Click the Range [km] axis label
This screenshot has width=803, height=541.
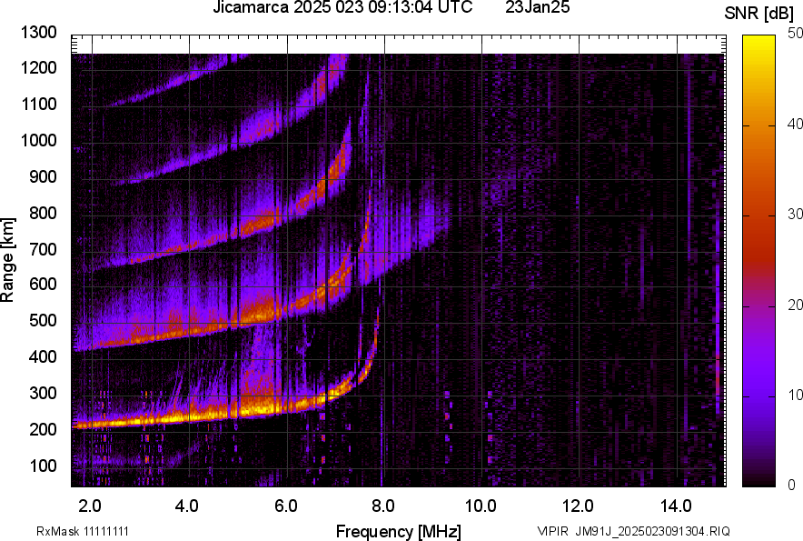point(8,260)
